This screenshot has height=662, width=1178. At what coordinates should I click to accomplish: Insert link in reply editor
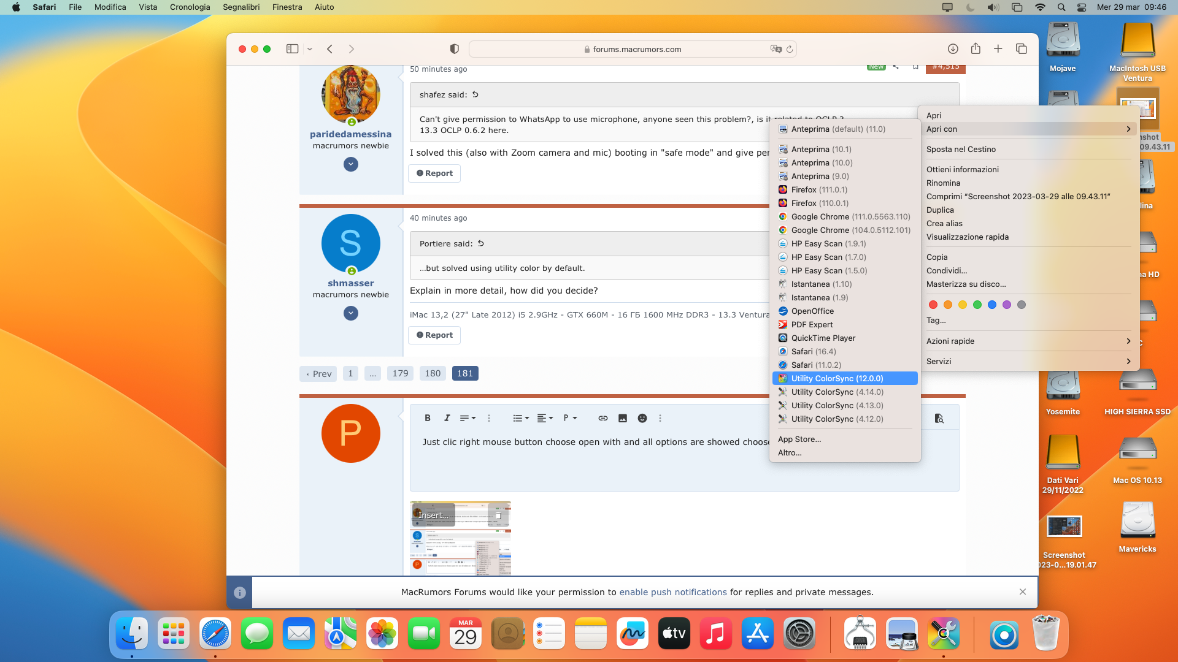pyautogui.click(x=602, y=418)
